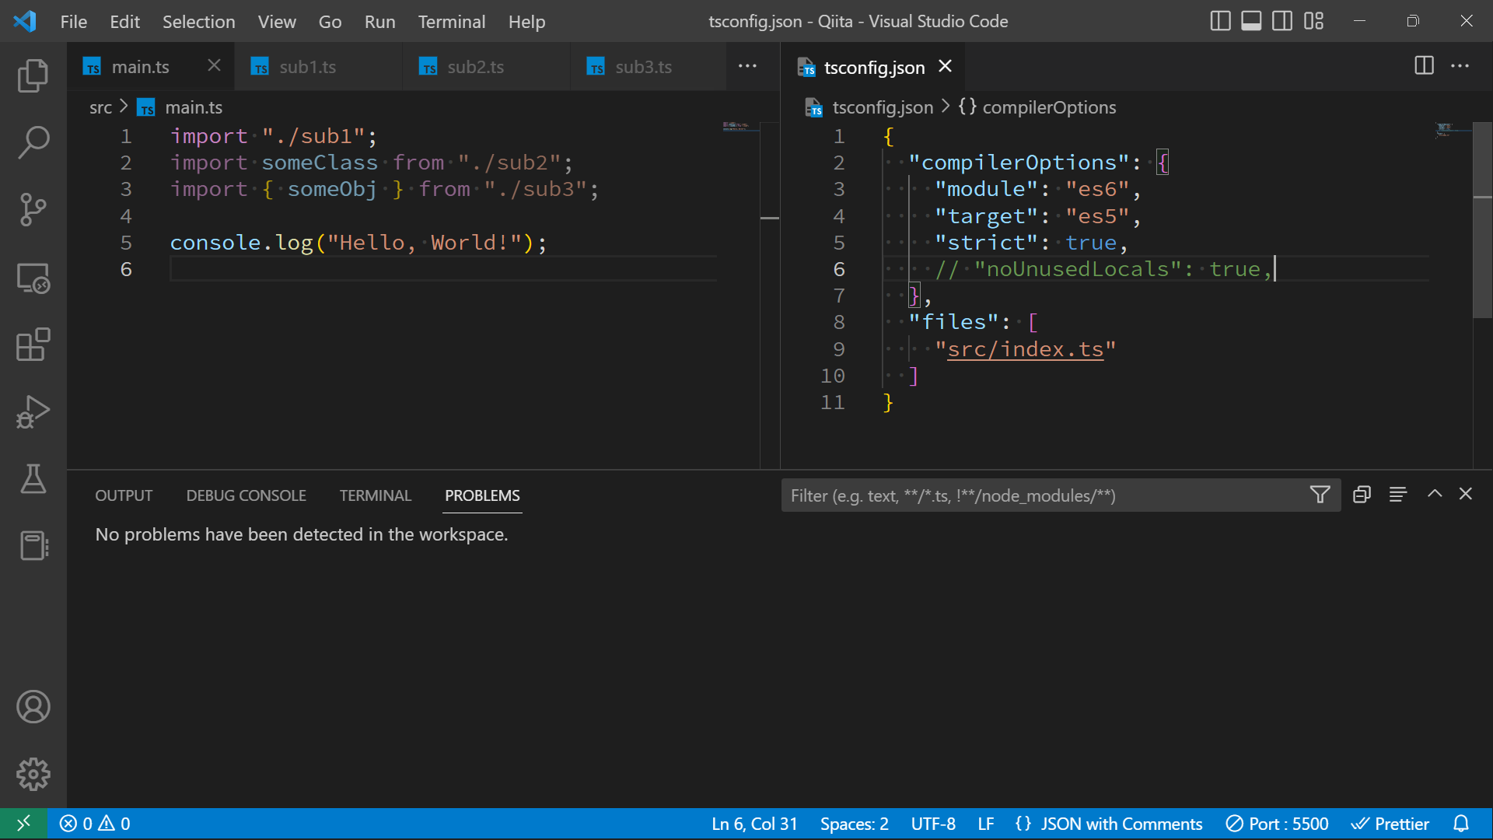Open the Run and Debug view
This screenshot has height=840, width=1493.
pos(33,411)
